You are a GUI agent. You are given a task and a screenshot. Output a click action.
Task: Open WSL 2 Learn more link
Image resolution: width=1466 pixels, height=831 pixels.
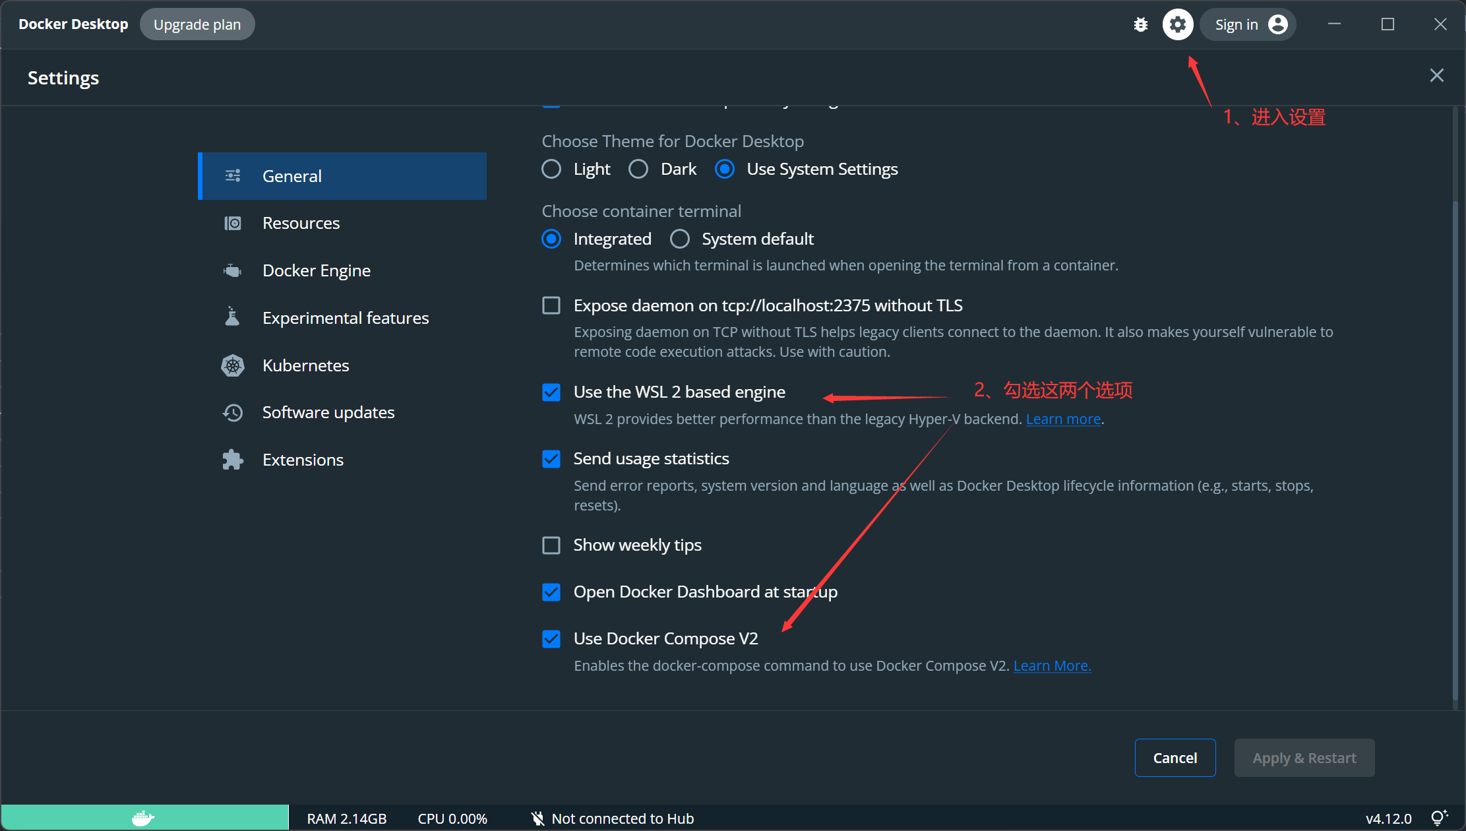(1063, 419)
